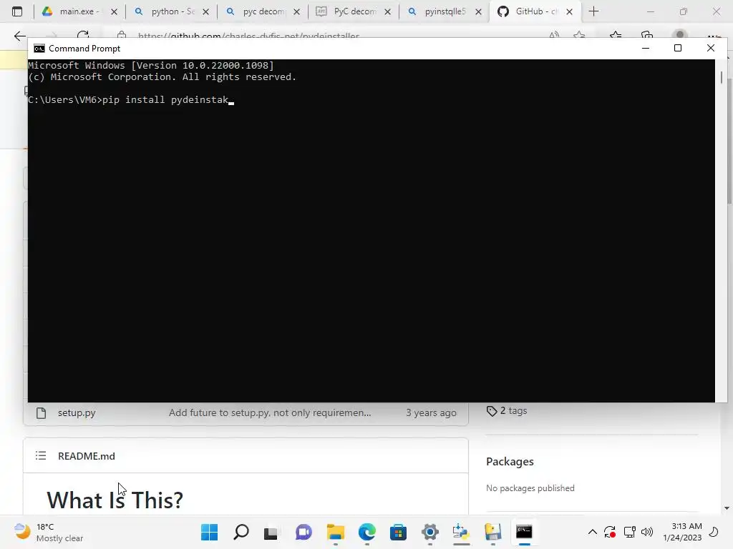The width and height of the screenshot is (733, 549).
Task: Open File Explorer from taskbar
Action: 335,532
